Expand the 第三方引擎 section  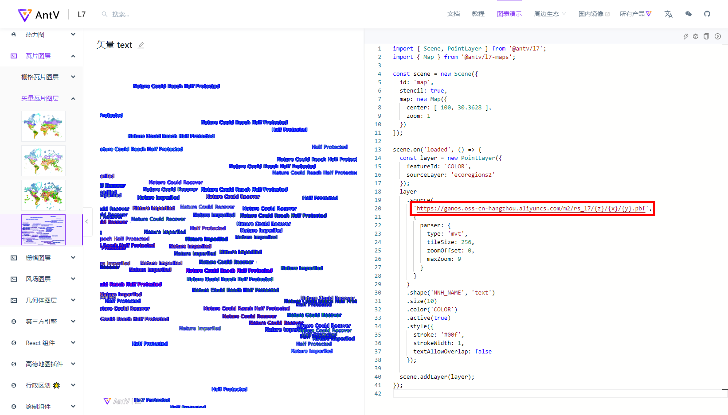click(x=41, y=322)
